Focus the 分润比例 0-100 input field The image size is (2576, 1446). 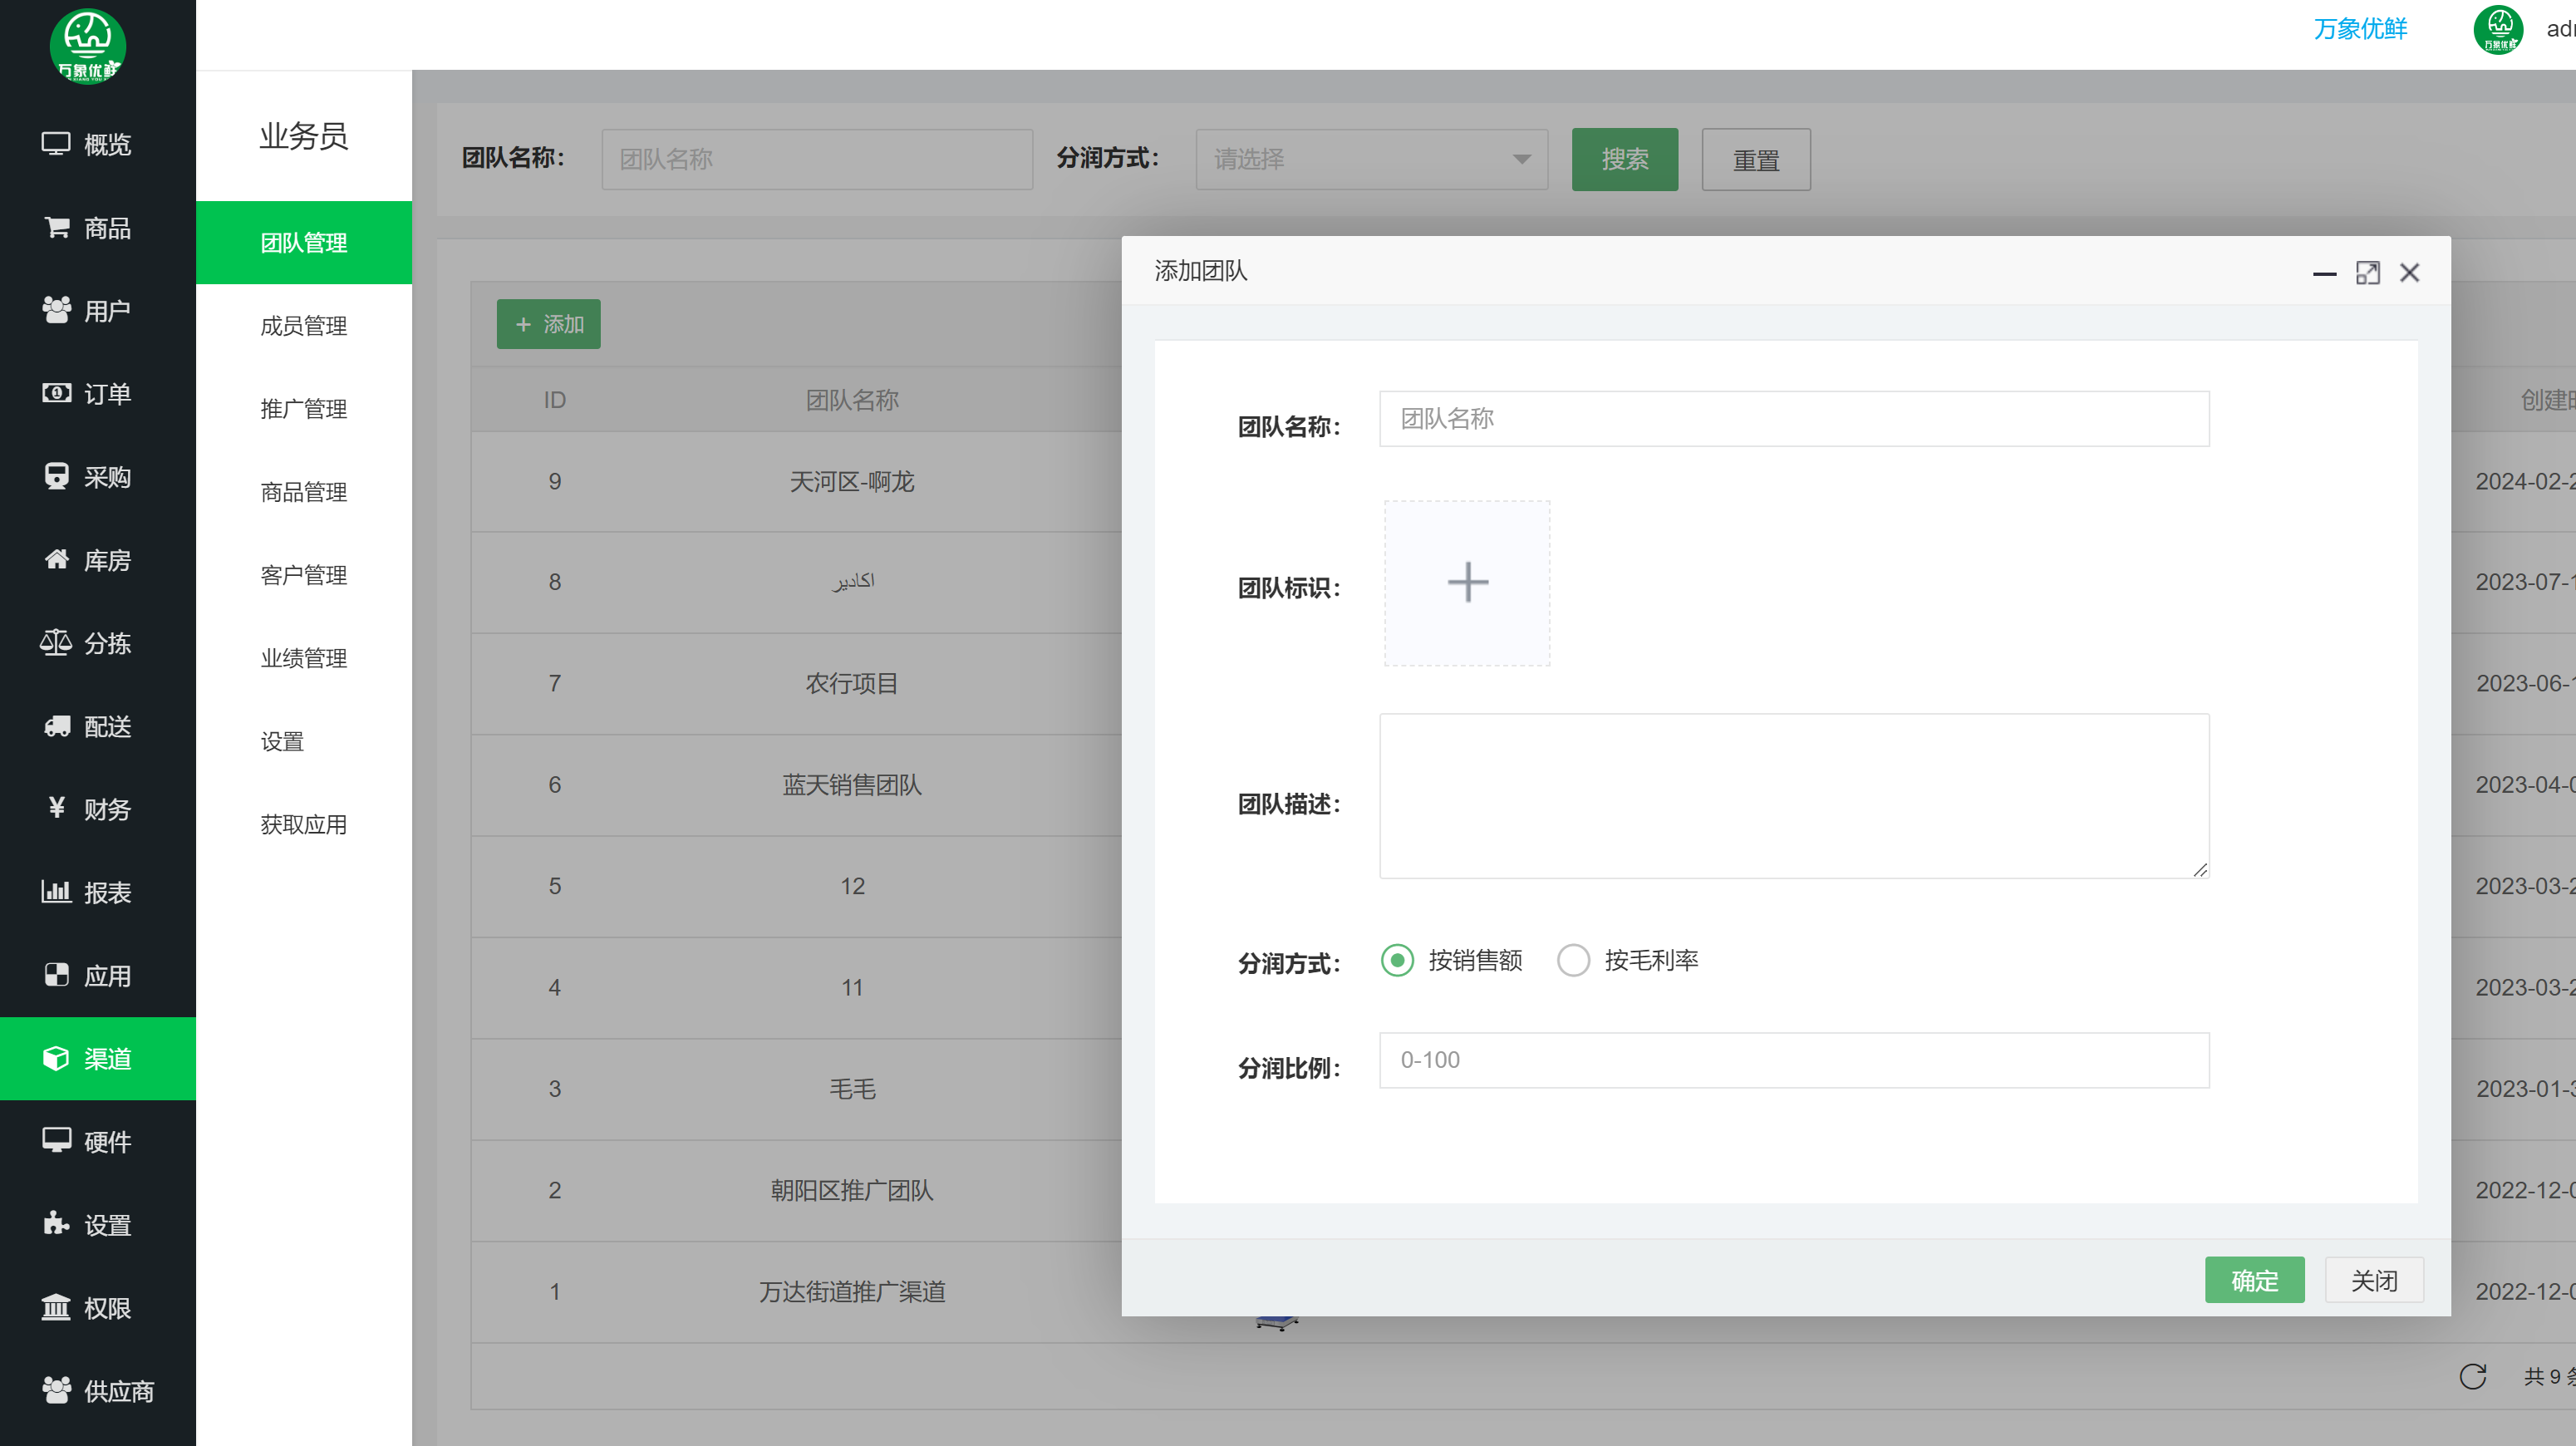1793,1060
